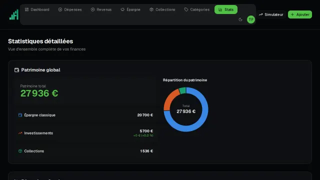The width and height of the screenshot is (320, 180).
Task: Launch the Simulateur button
Action: pyautogui.click(x=271, y=14)
